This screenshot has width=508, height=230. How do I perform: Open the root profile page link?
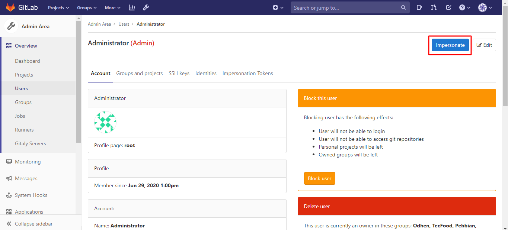pyautogui.click(x=130, y=145)
